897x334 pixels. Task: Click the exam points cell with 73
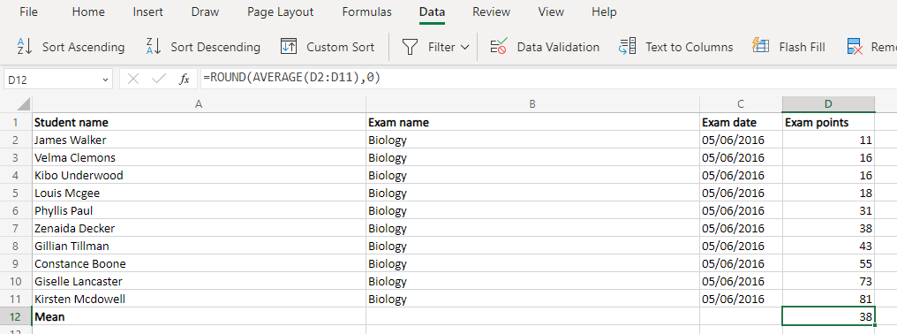coord(828,281)
